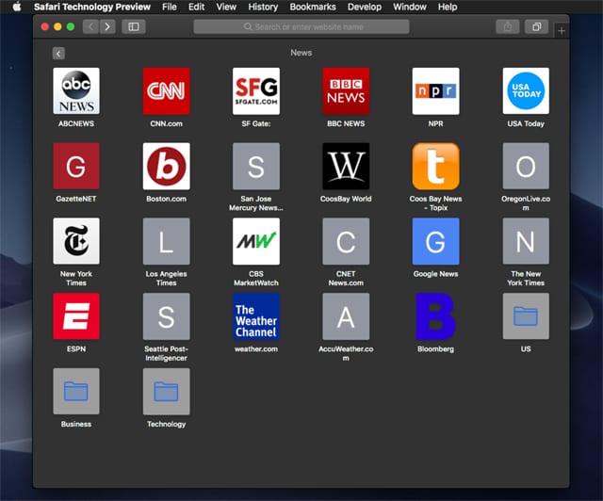
Task: Click the Share button in toolbar
Action: click(508, 26)
